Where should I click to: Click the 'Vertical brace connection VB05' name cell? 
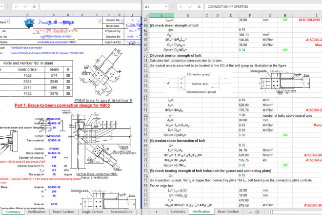57,42
